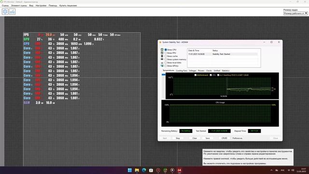The width and height of the screenshot is (309, 174).
Task: Click the memory icon beside Stress system memory
Action: tap(162, 59)
